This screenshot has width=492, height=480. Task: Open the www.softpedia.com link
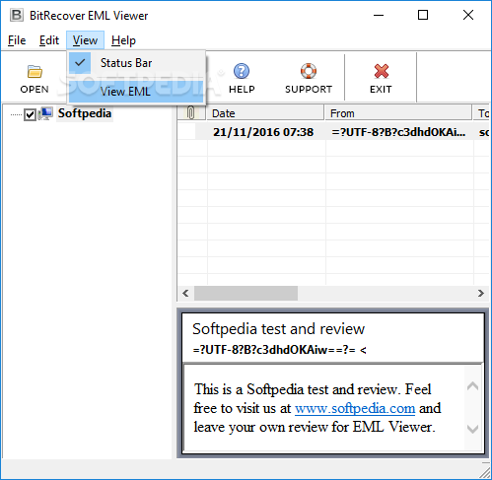tap(355, 408)
